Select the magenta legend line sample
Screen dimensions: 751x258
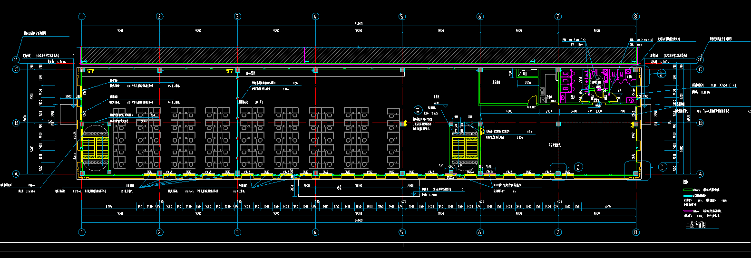(x=688, y=210)
